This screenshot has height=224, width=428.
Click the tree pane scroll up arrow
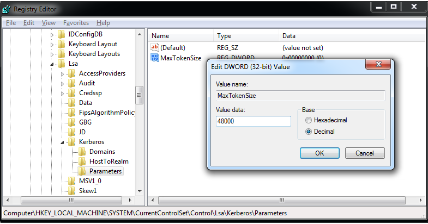140,34
